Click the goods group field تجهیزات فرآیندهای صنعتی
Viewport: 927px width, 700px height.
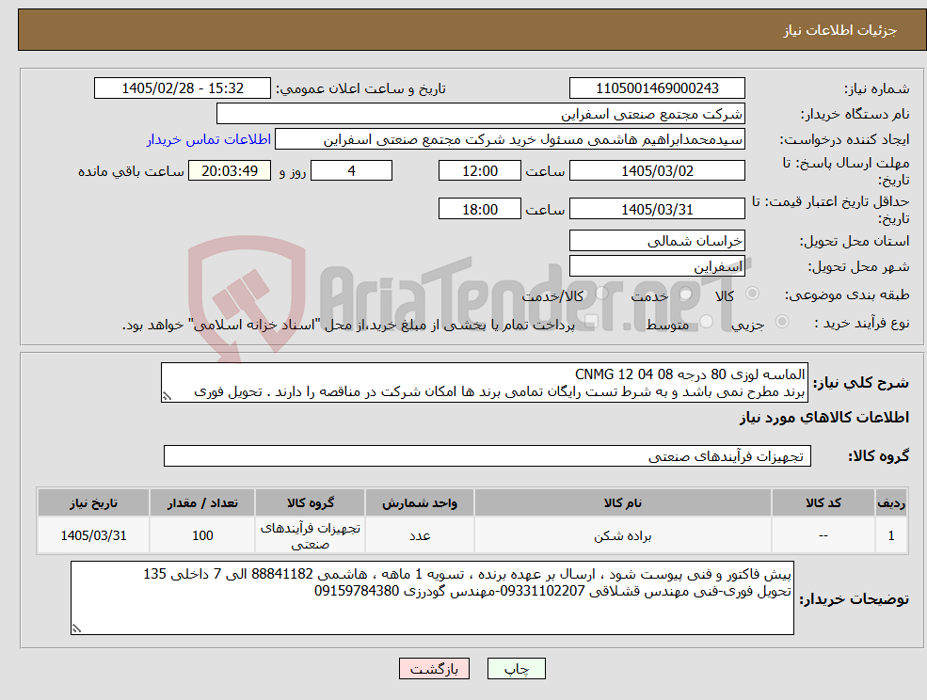pos(487,455)
